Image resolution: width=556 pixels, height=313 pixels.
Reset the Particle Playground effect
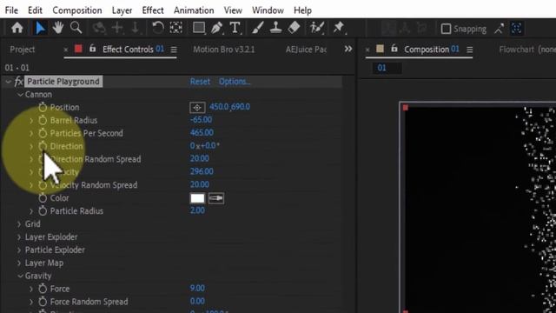coord(200,82)
